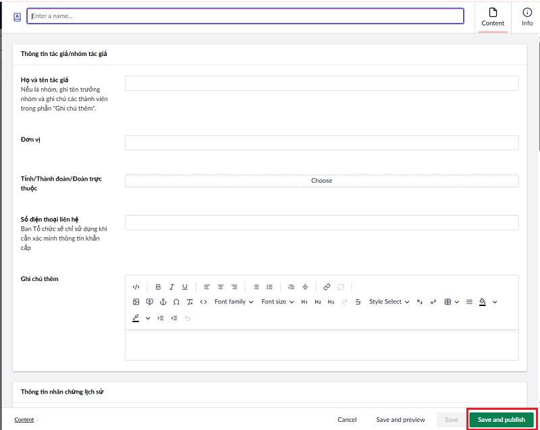Choose the Tỉnh/Thành đoàn unit via Choose
540x430 pixels.
pos(321,181)
